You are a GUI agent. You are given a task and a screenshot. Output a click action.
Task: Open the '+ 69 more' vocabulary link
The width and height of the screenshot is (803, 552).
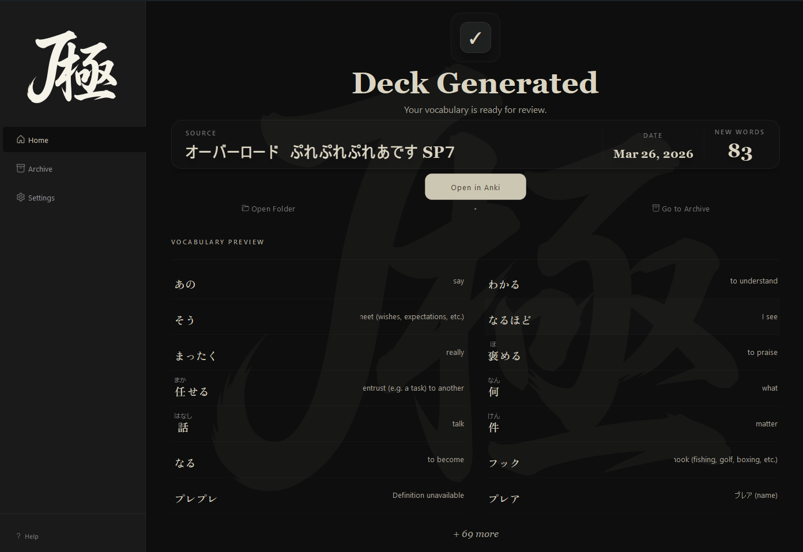pos(476,534)
